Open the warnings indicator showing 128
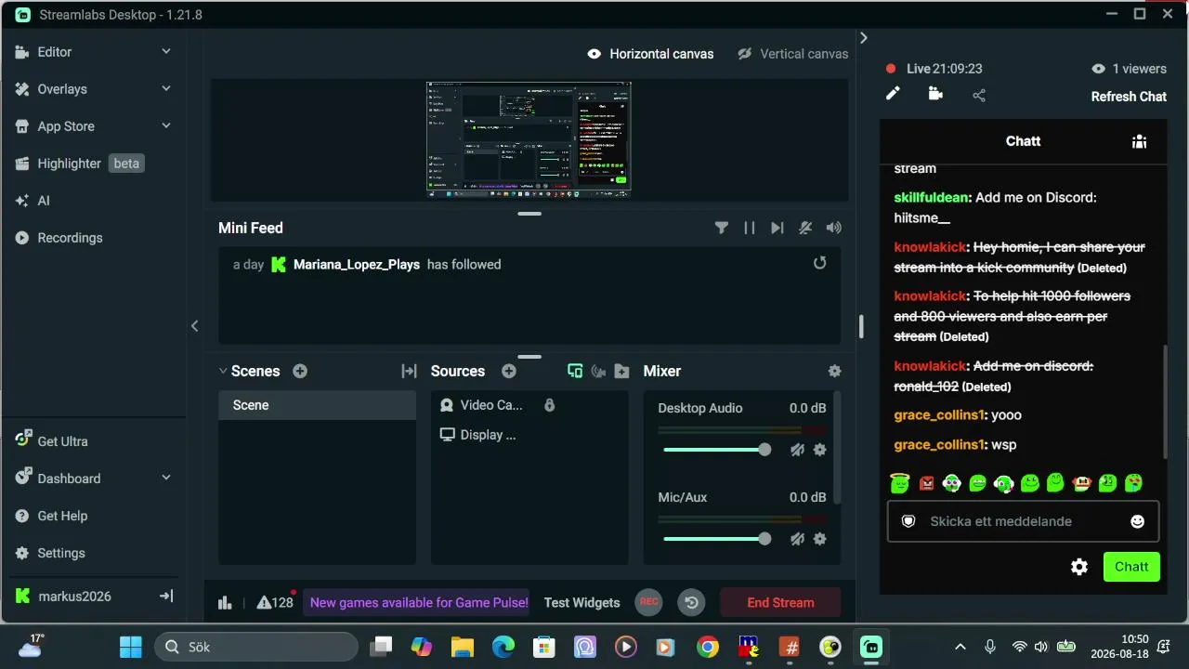The image size is (1189, 669). [276, 602]
